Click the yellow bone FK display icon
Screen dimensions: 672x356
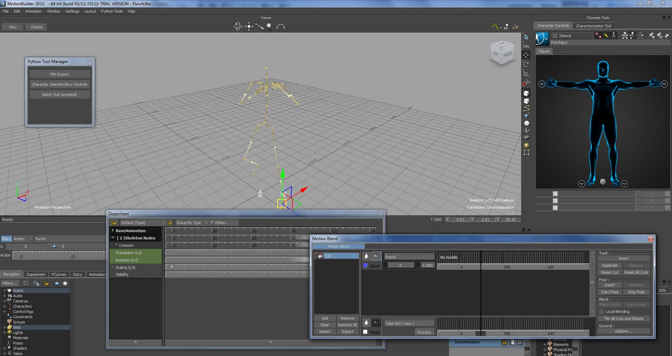606,36
